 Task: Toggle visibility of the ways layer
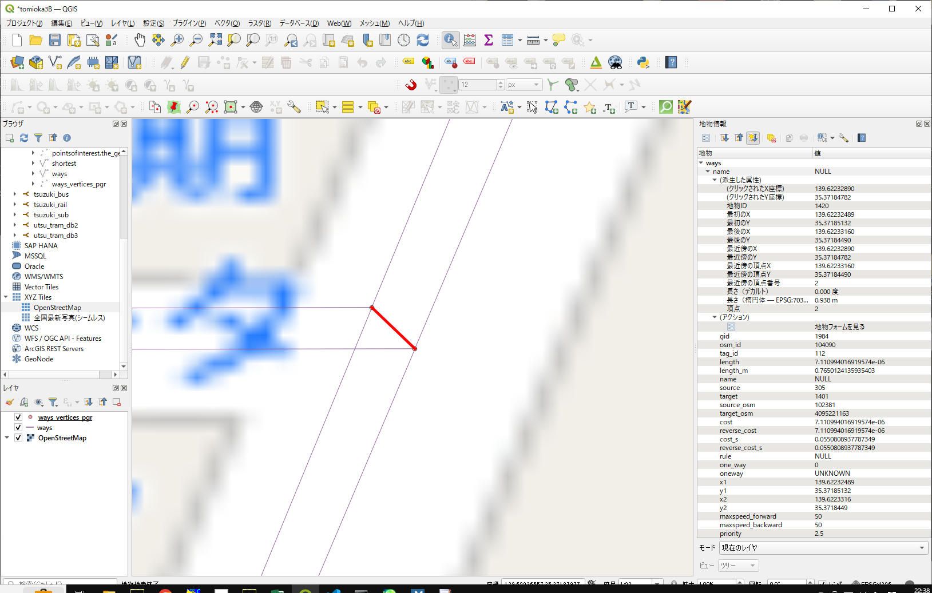(x=18, y=428)
